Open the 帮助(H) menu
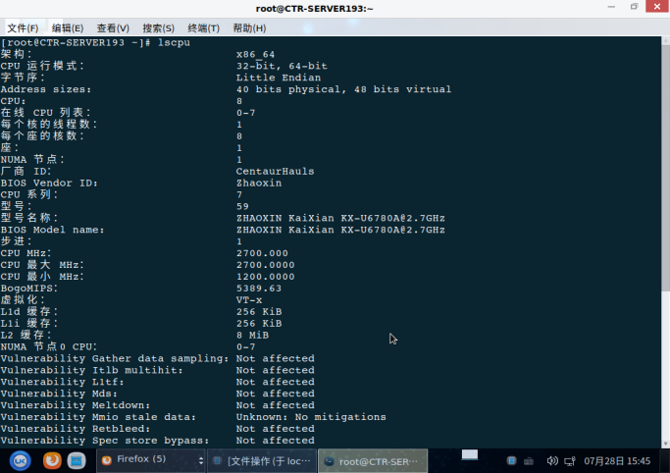Image resolution: width=670 pixels, height=473 pixels. [x=249, y=28]
